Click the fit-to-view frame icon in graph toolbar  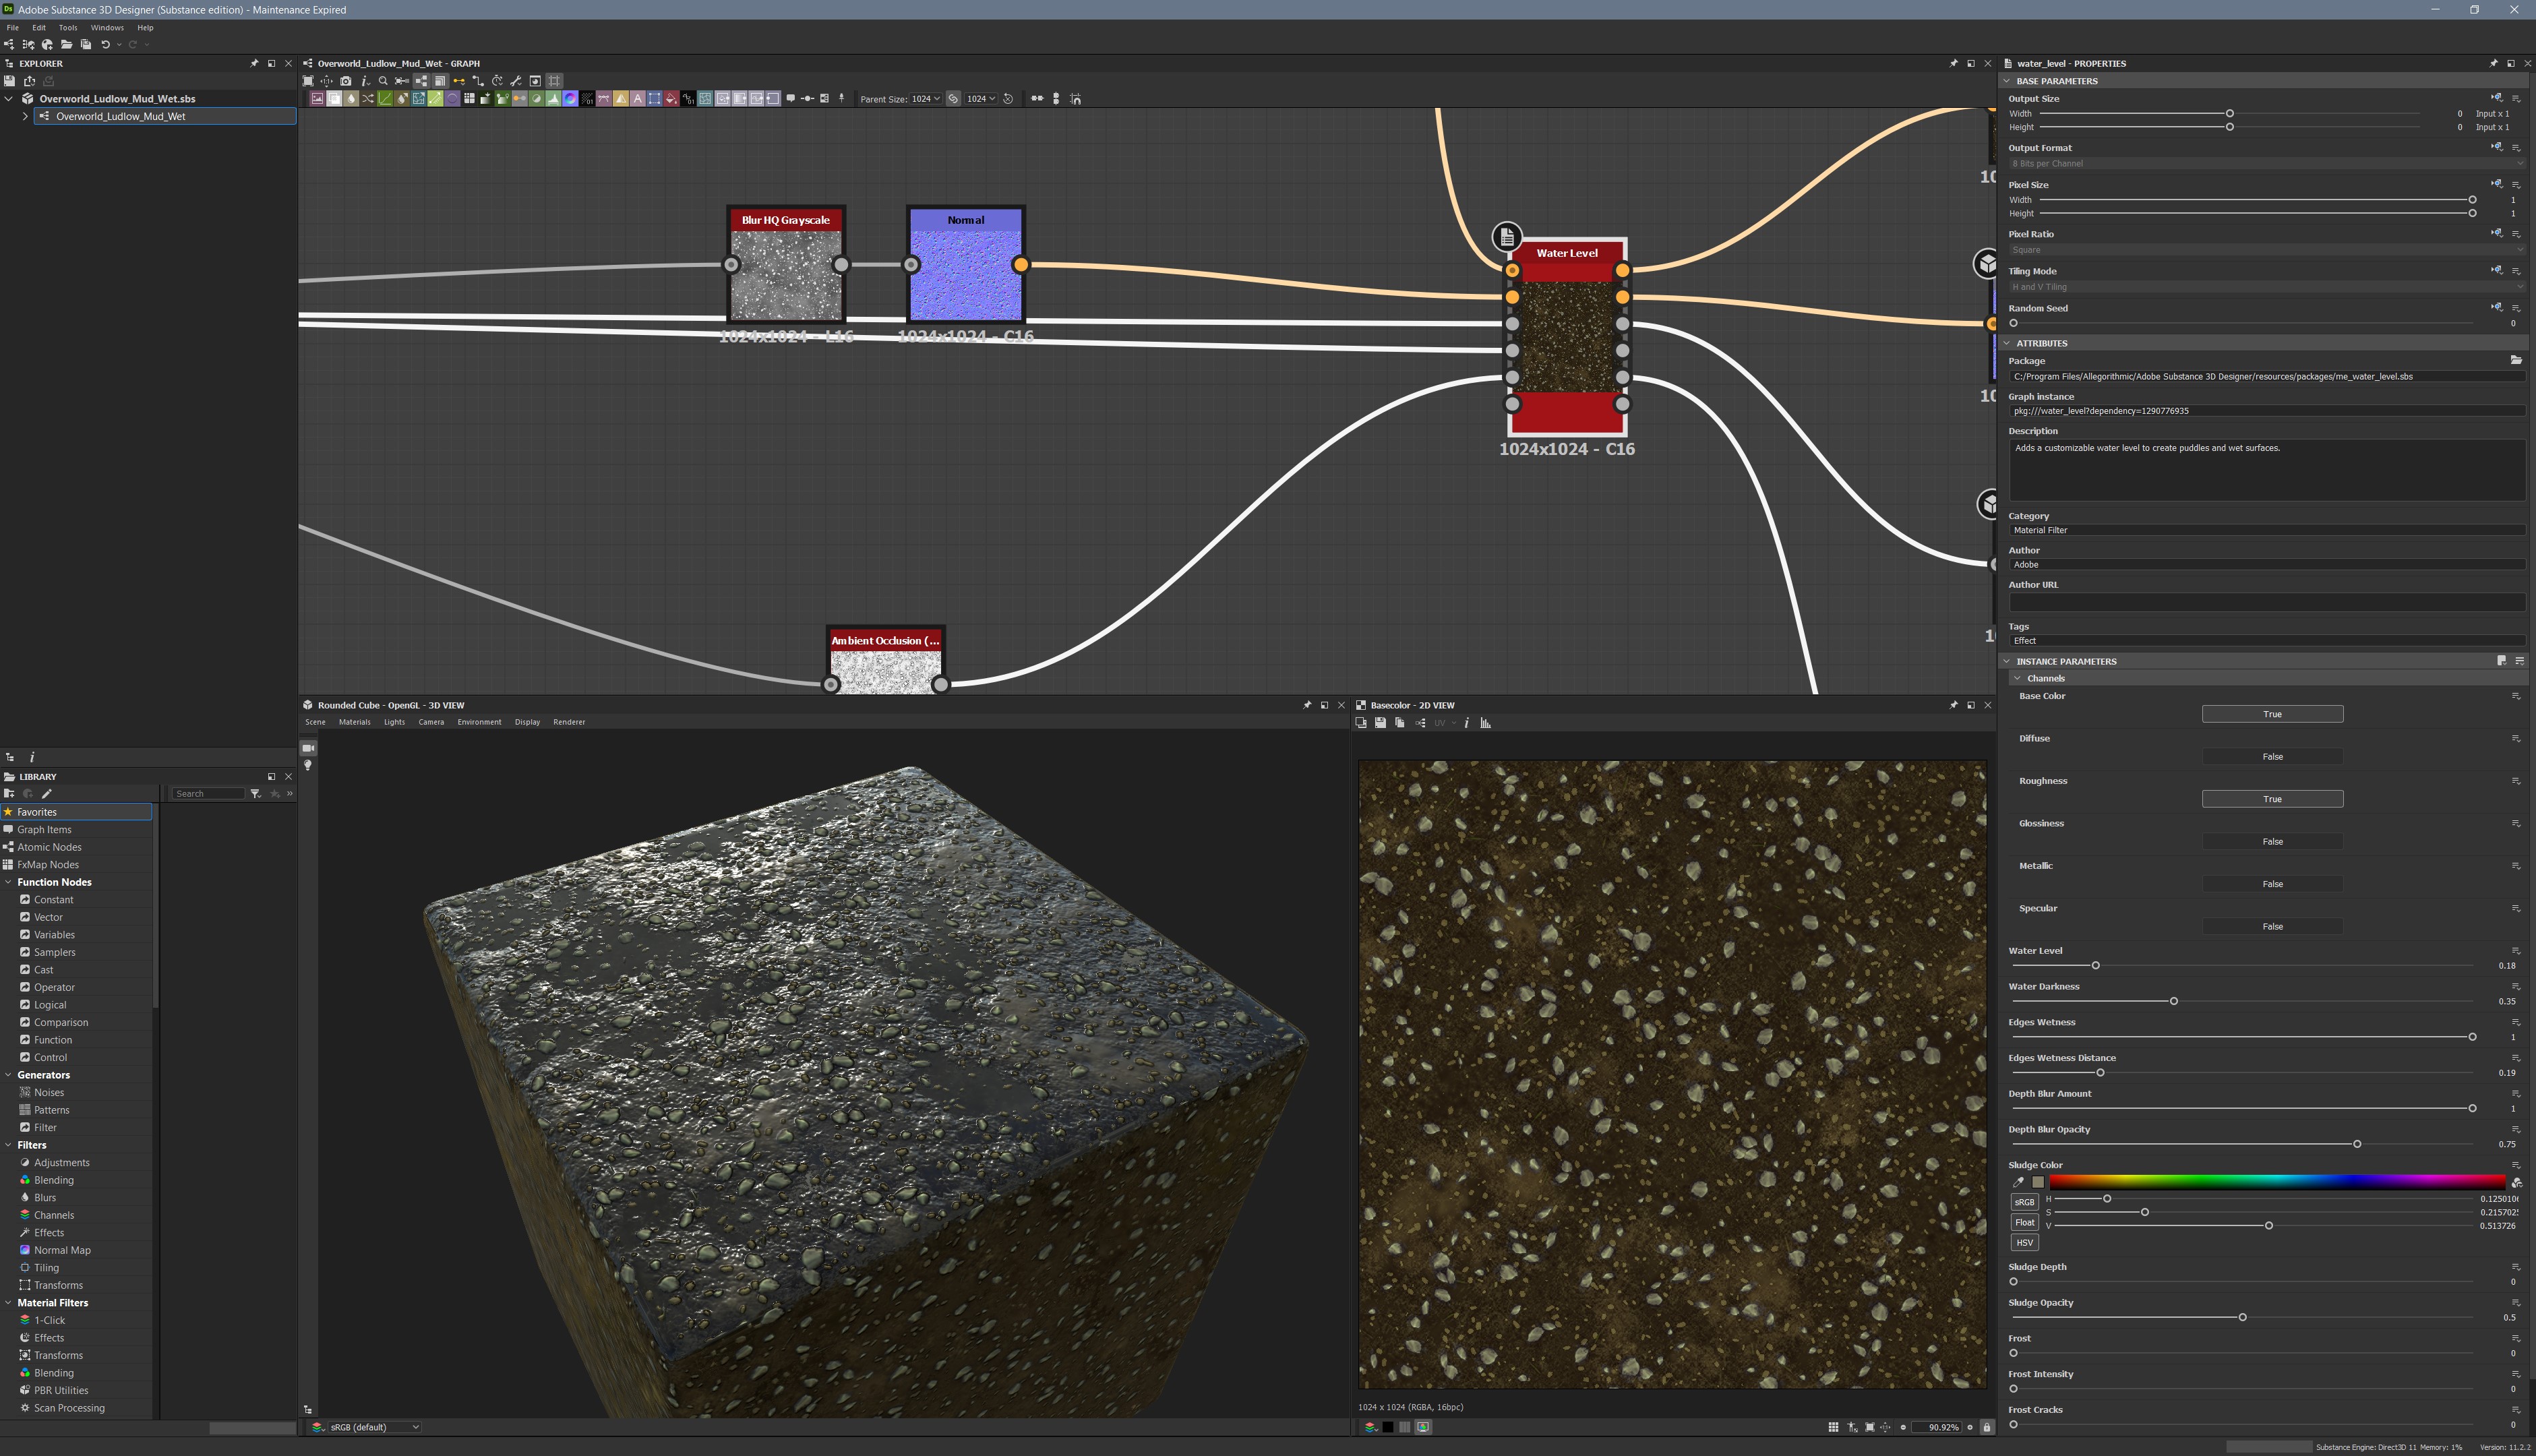coord(308,81)
